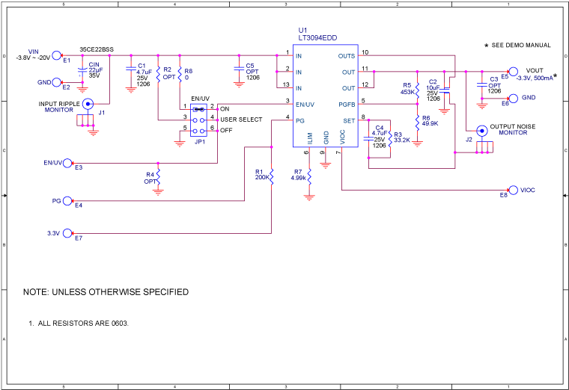Select the C2 10uF capacitor symbol
The width and height of the screenshot is (569, 390).
pyautogui.click(x=445, y=90)
